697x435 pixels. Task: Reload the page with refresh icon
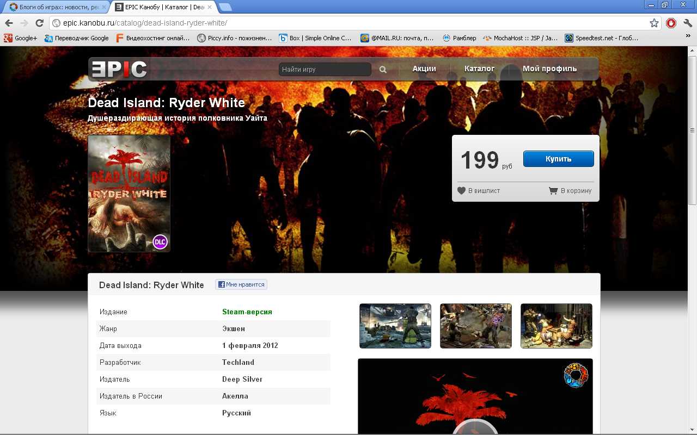[x=39, y=23]
